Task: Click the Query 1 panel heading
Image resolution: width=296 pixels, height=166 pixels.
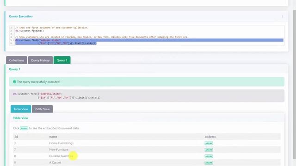Action: [x=14, y=69]
